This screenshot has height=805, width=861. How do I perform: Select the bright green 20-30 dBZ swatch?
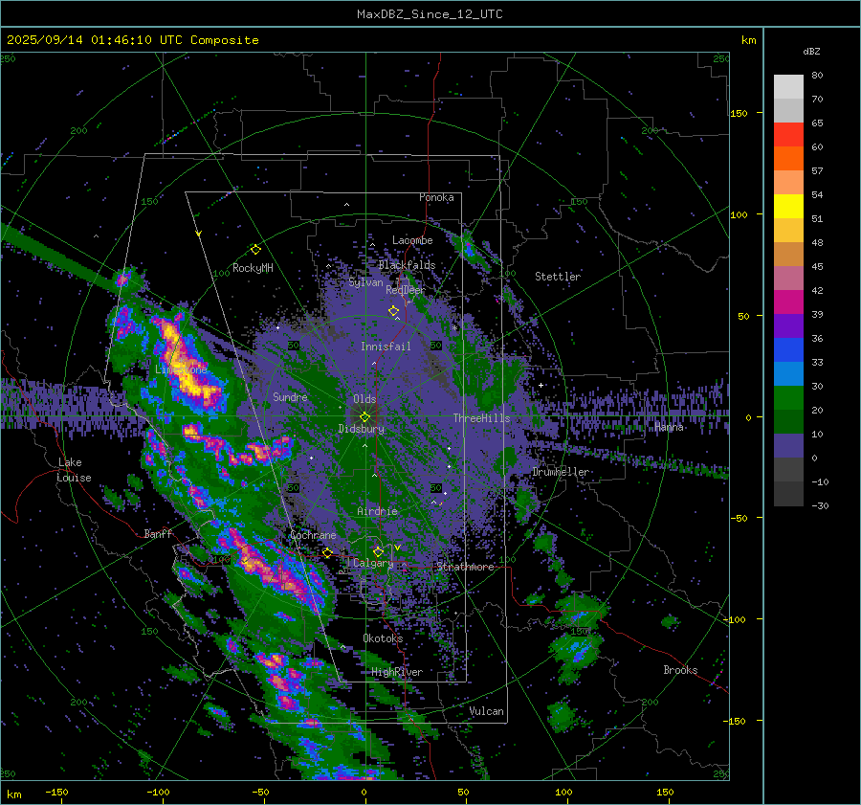pyautogui.click(x=788, y=398)
